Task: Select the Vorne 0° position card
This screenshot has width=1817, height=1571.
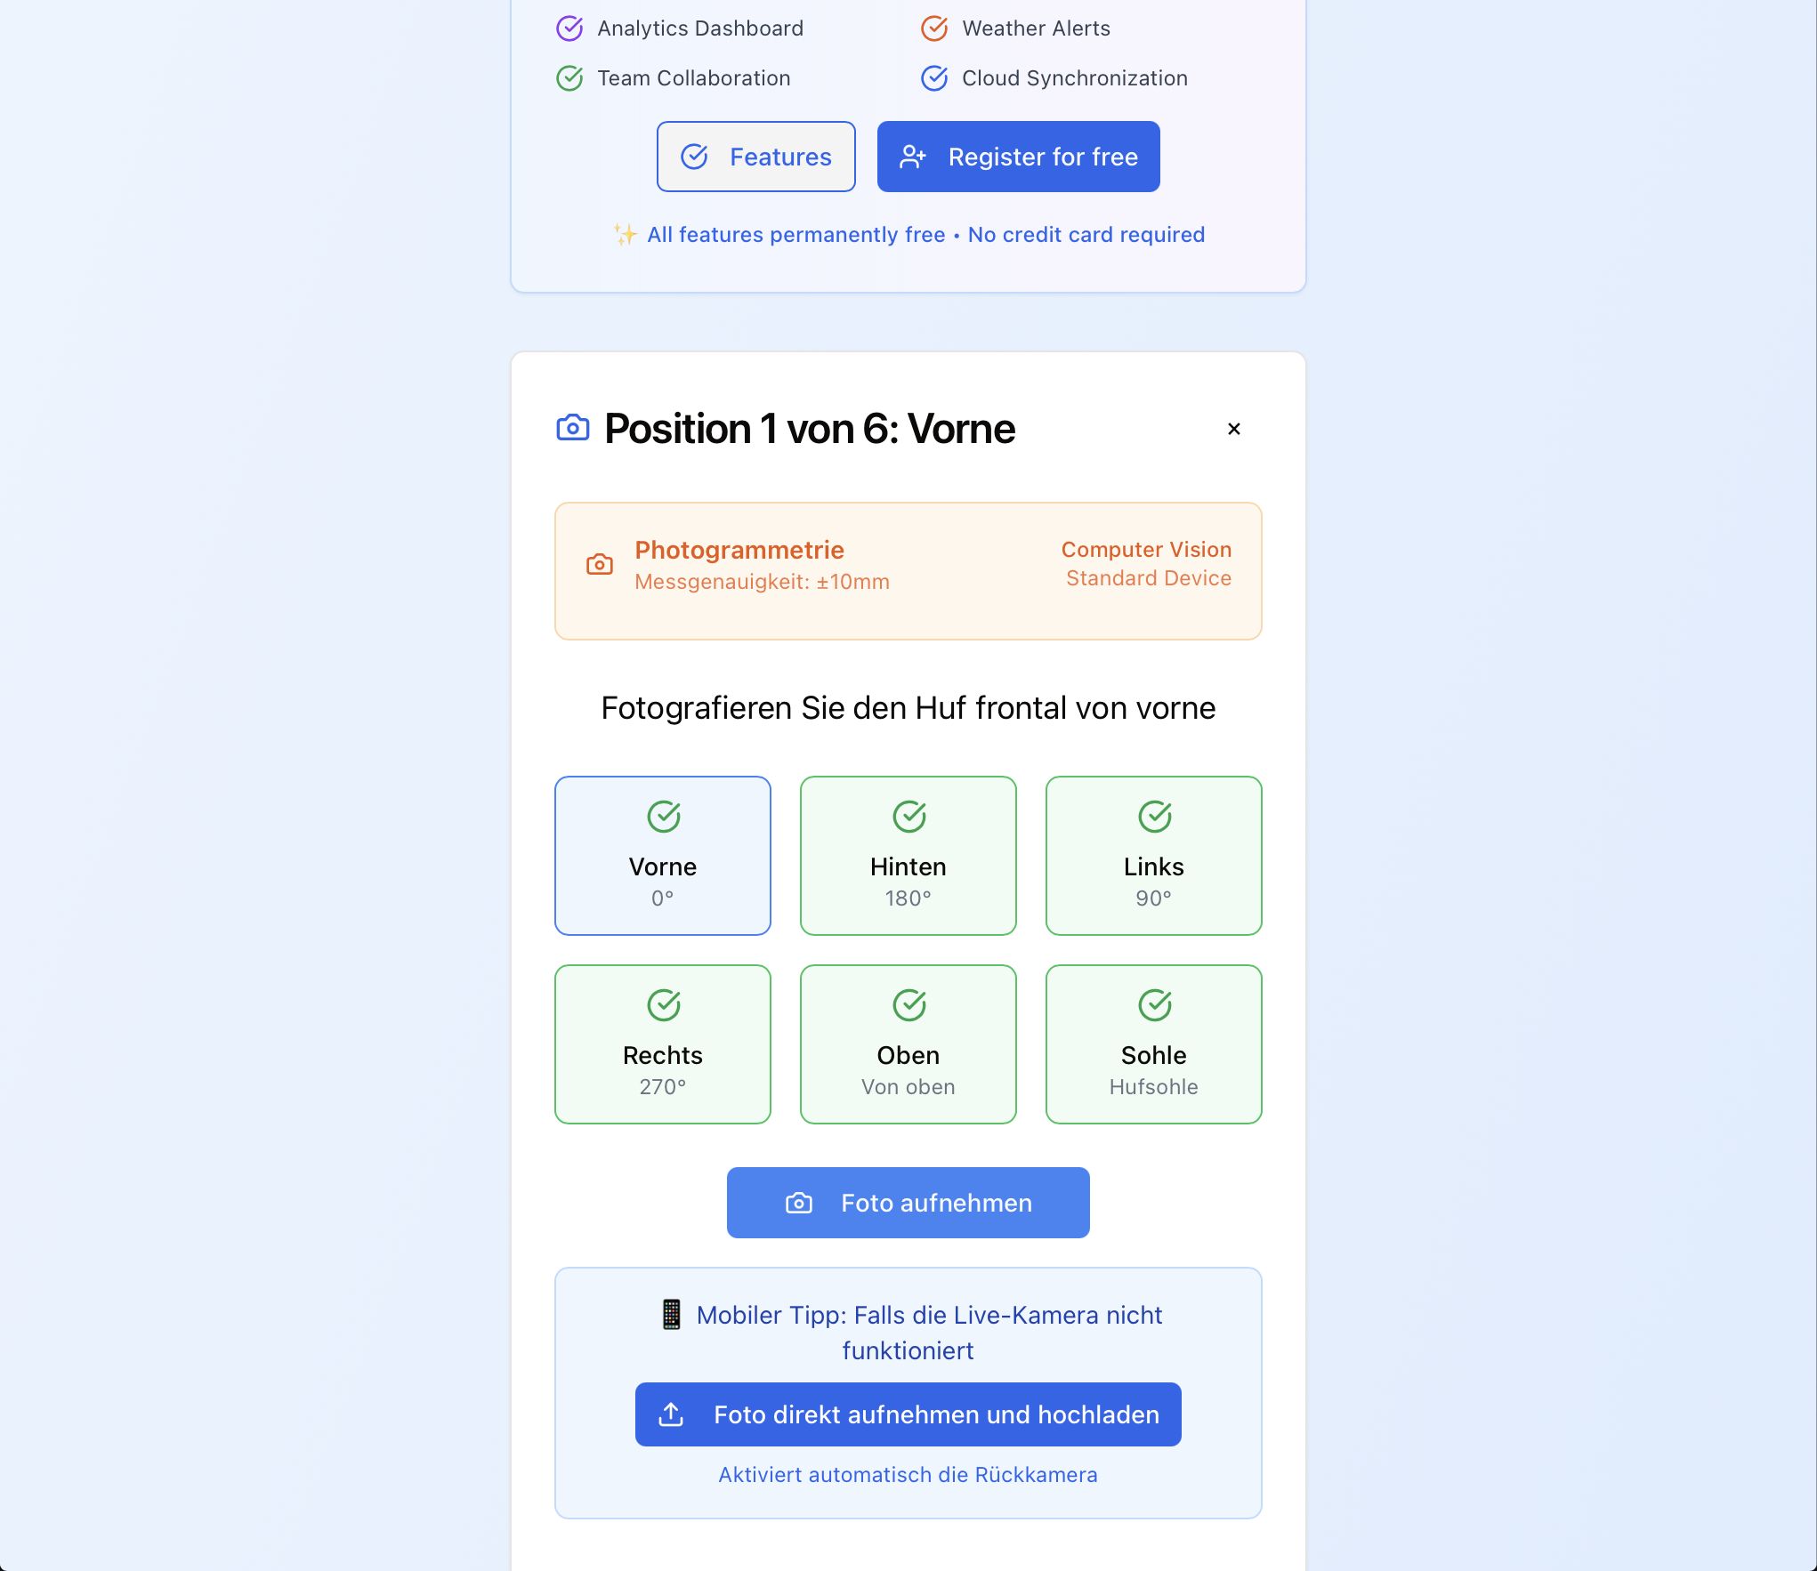Action: click(x=663, y=856)
